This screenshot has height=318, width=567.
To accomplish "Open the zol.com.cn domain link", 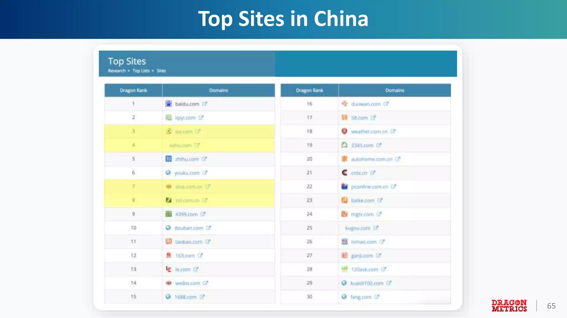I will [187, 201].
